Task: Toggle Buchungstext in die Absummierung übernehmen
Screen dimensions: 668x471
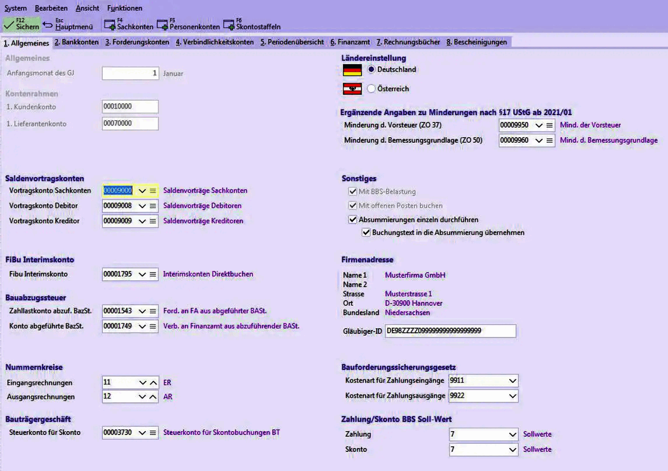Action: point(367,232)
